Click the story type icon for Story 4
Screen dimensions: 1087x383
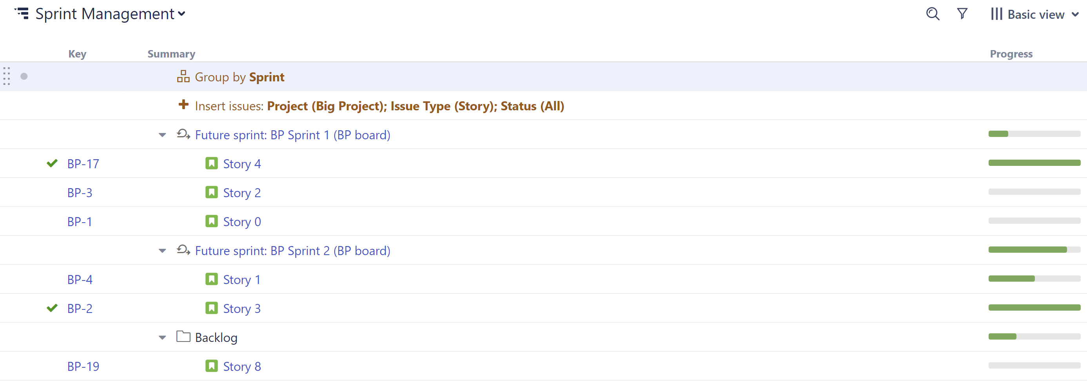click(211, 164)
